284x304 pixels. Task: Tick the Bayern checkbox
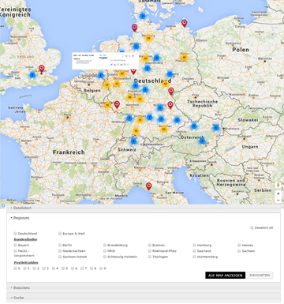pyautogui.click(x=15, y=245)
